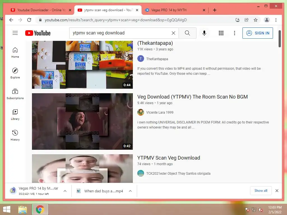The width and height of the screenshot is (287, 215).
Task: Open YouTube settings three-dot menu
Action: (x=235, y=33)
